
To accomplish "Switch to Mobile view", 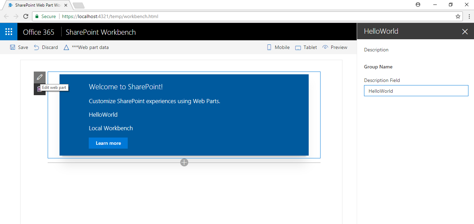I will point(282,48).
